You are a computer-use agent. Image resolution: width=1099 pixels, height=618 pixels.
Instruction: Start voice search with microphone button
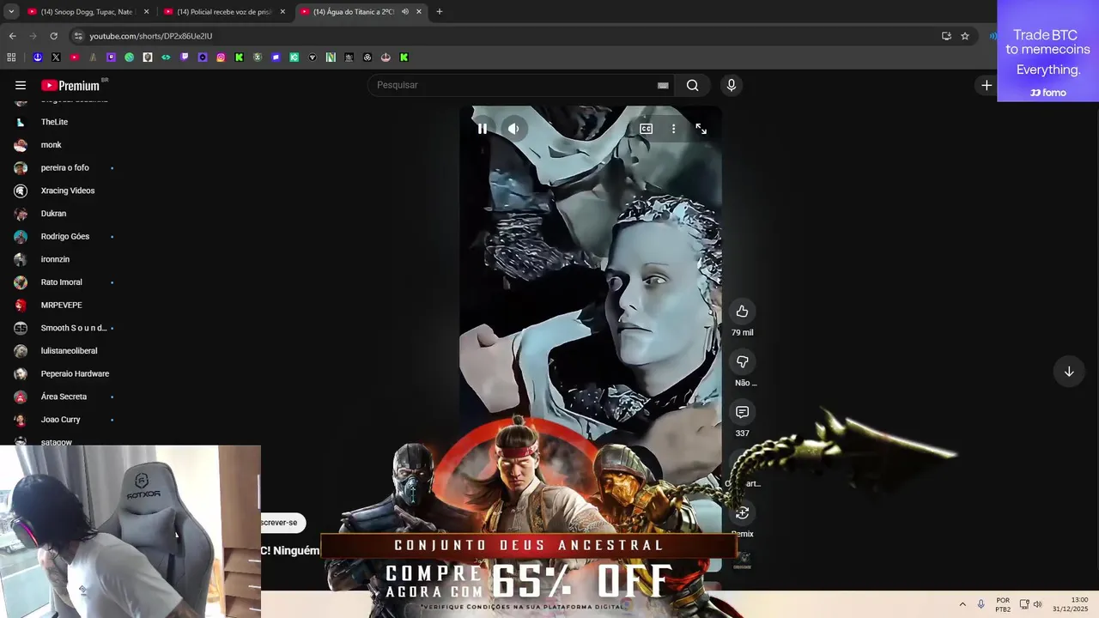[732, 85]
